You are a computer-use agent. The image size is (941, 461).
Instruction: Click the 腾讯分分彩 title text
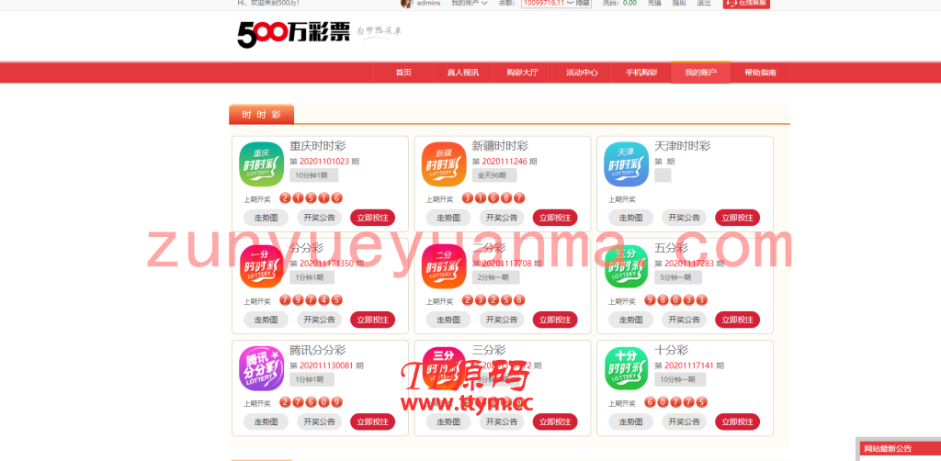click(317, 350)
